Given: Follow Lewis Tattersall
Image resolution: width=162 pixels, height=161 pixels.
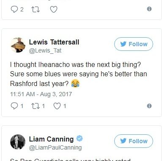Looking at the screenshot, I should 134,44.
